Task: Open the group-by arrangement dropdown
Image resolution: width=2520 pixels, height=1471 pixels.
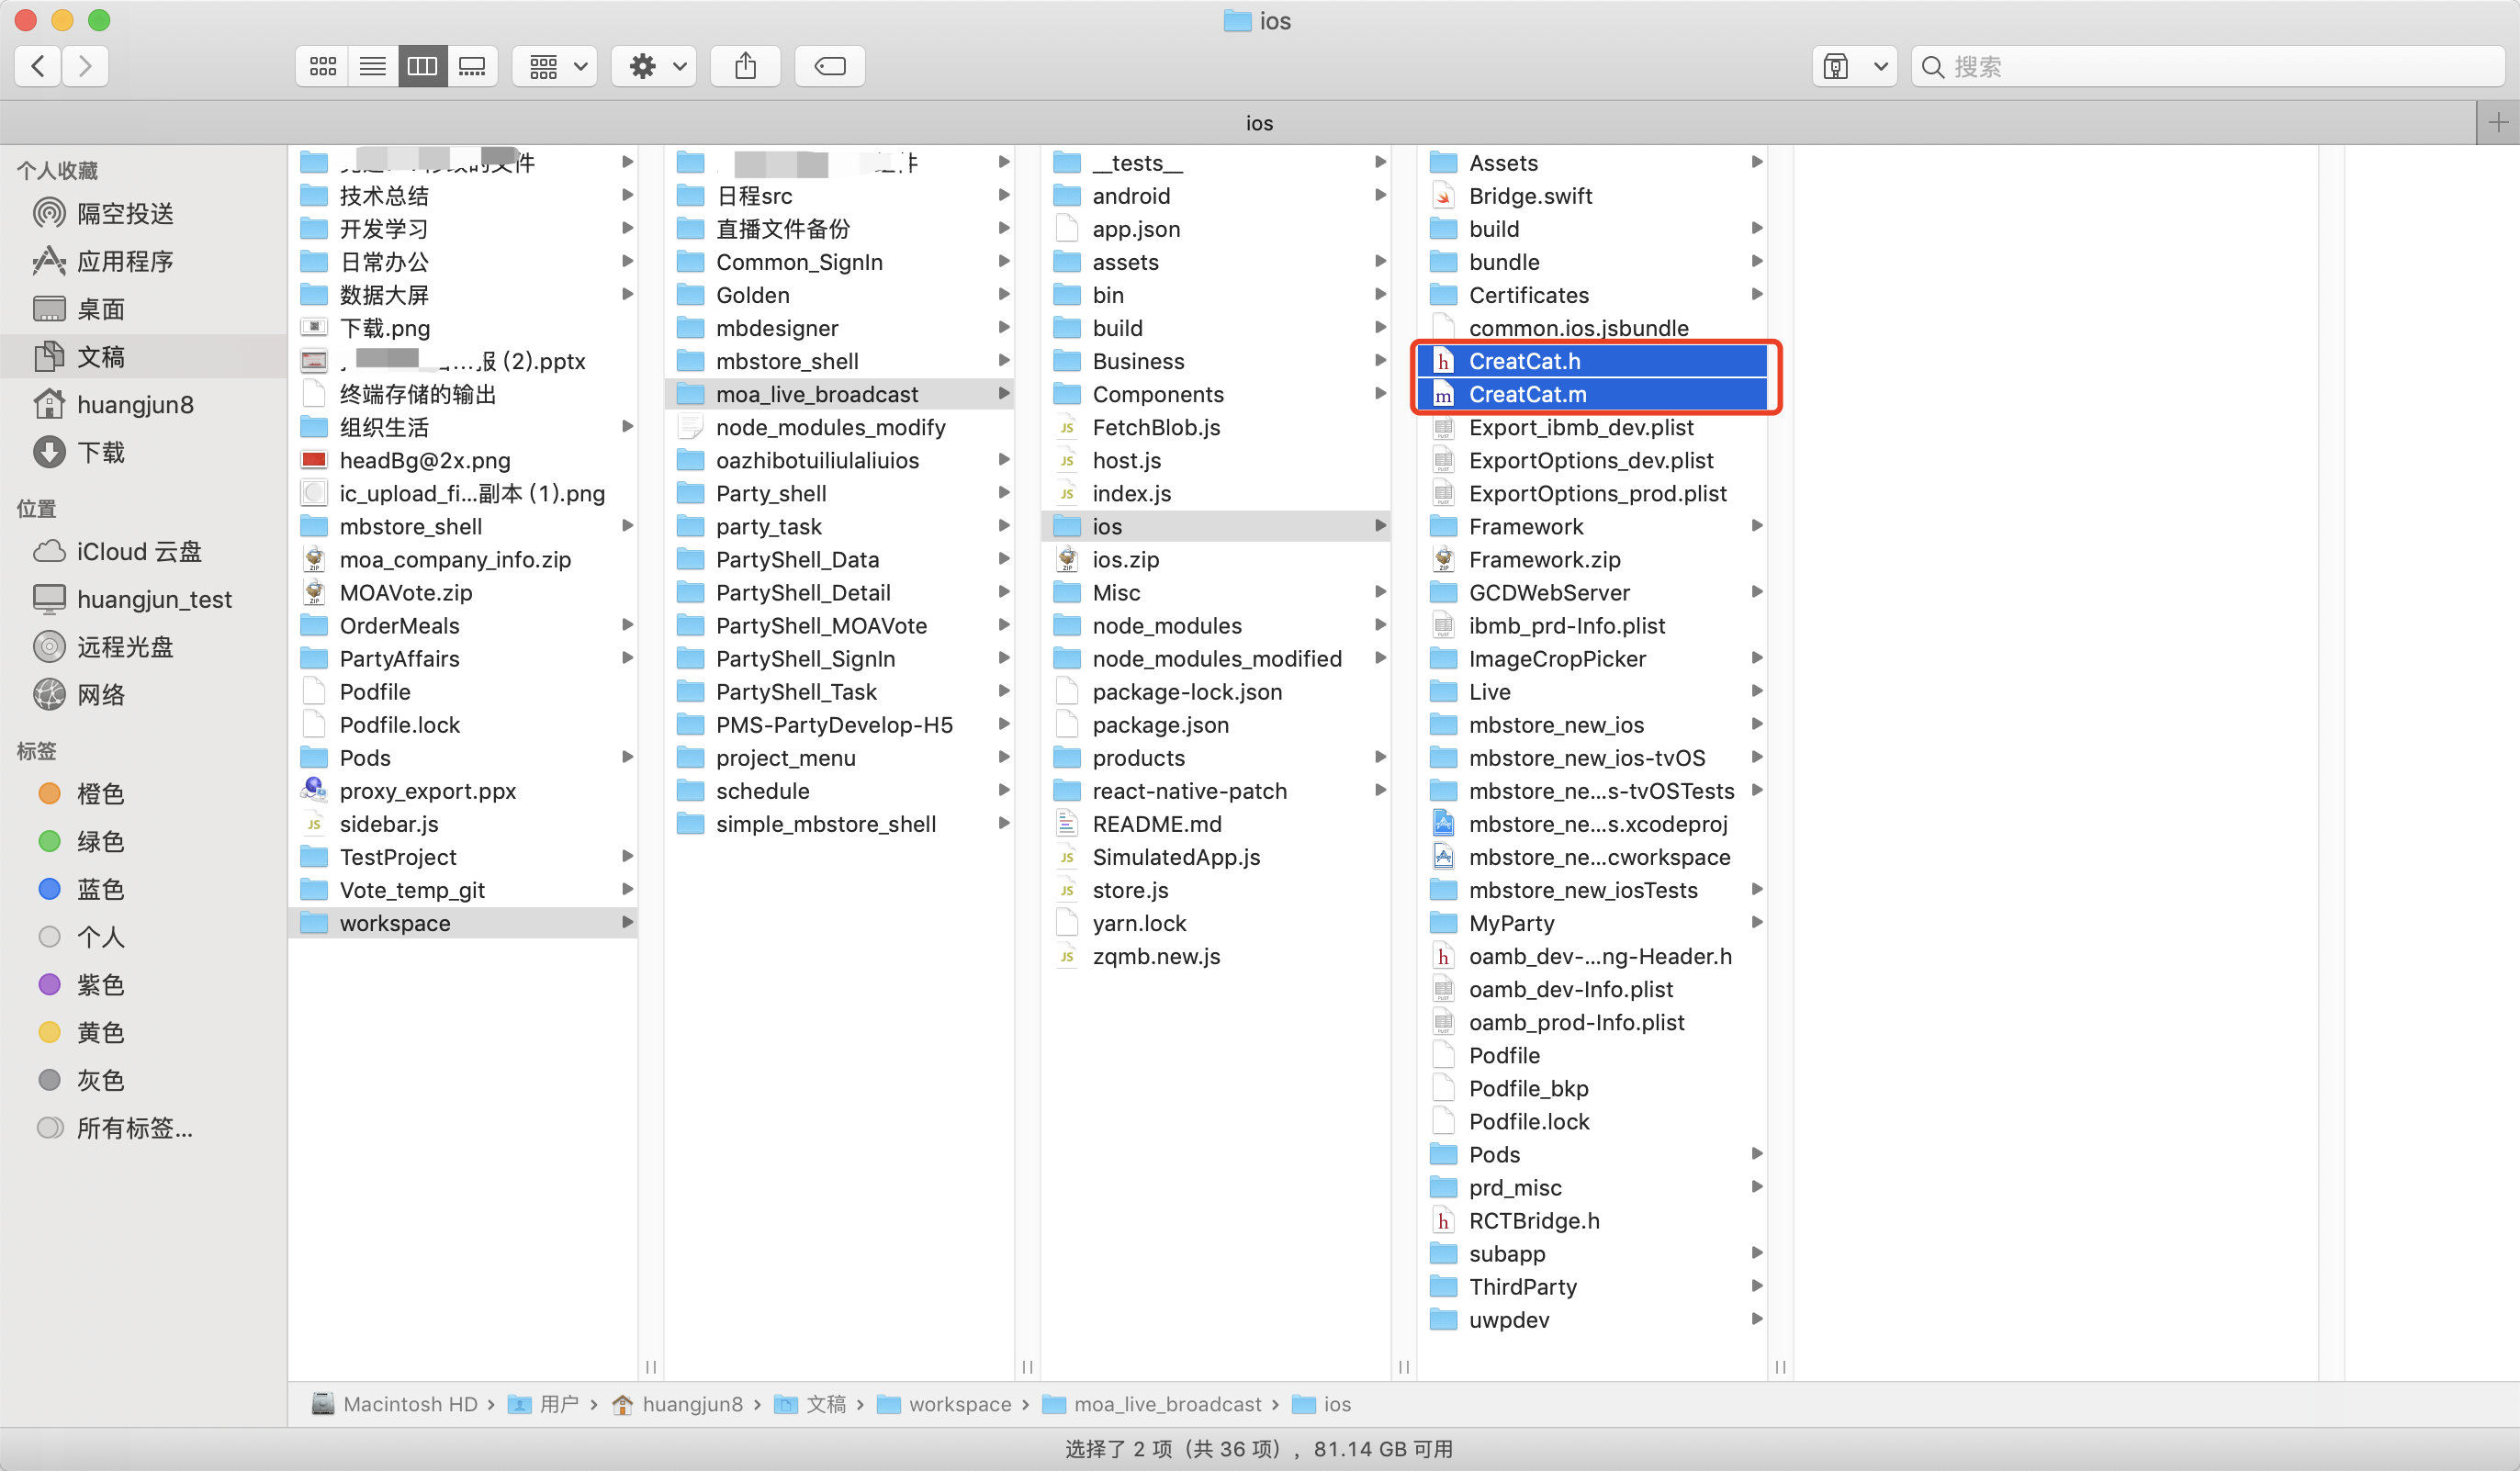Action: click(555, 67)
